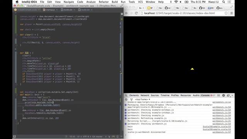Click the Chrome back arrow button
Image resolution: width=247 pixels, height=139 pixels.
coord(127,13)
